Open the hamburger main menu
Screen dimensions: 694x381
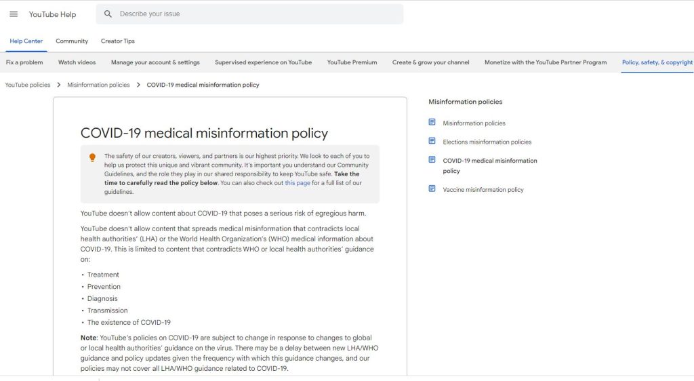pos(14,14)
